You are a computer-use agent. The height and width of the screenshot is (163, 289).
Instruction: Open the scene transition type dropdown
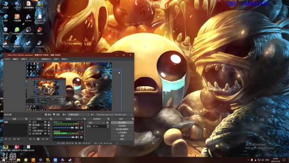[x=96, y=123]
